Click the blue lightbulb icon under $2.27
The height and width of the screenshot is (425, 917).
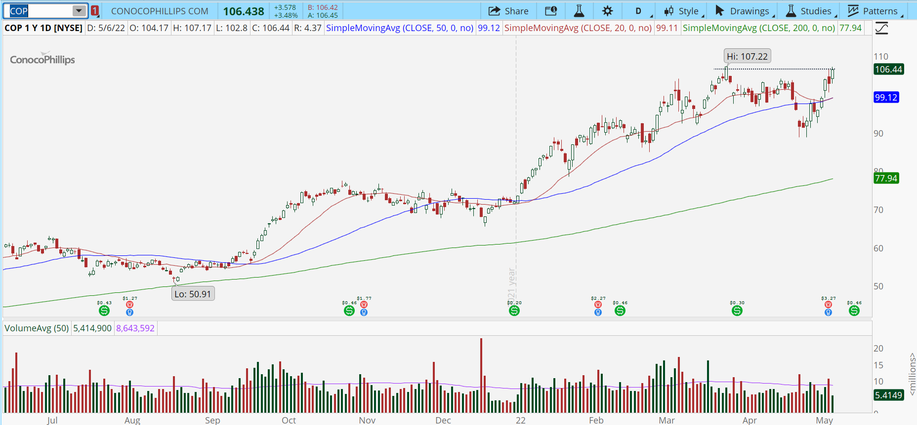point(598,312)
